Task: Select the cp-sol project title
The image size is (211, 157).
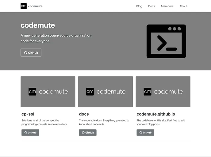Action: point(28,114)
